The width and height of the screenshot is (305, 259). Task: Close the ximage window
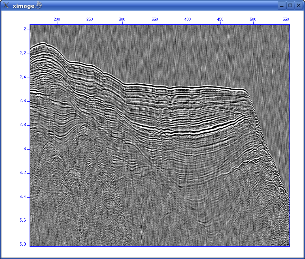[x=298, y=5]
